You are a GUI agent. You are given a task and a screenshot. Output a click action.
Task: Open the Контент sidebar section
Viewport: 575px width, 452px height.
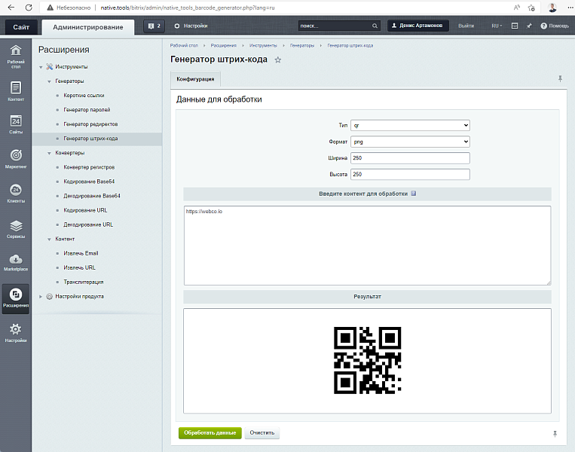click(x=15, y=90)
